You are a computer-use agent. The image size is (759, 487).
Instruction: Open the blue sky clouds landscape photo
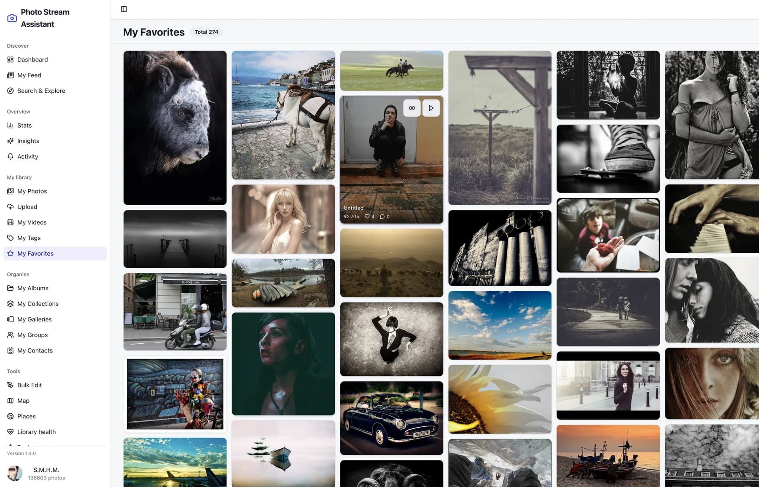tap(500, 325)
